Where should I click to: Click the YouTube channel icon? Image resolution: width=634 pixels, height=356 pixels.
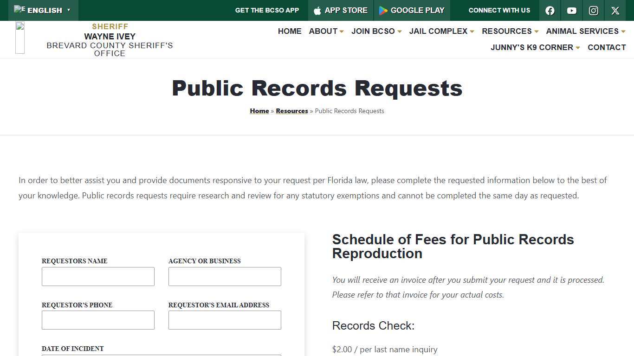(x=571, y=10)
